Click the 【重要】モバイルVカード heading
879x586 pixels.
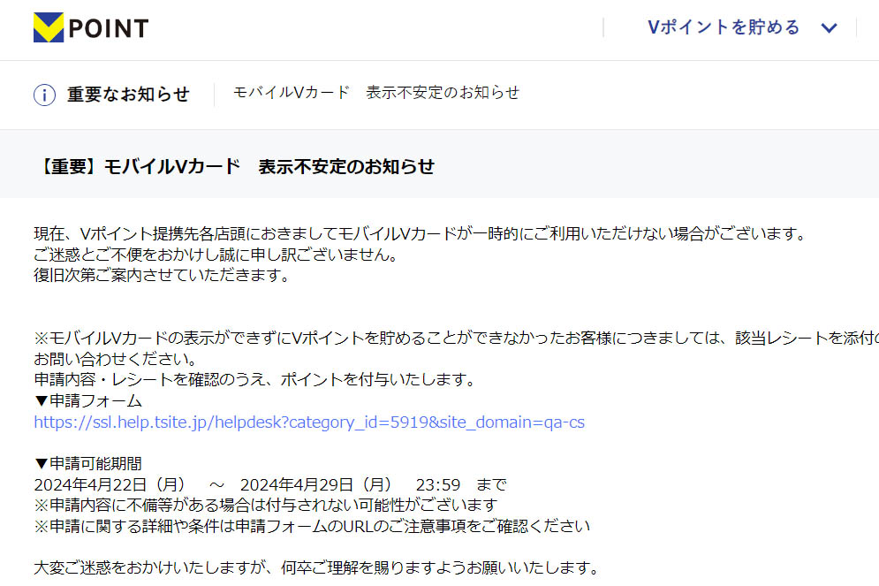236,166
